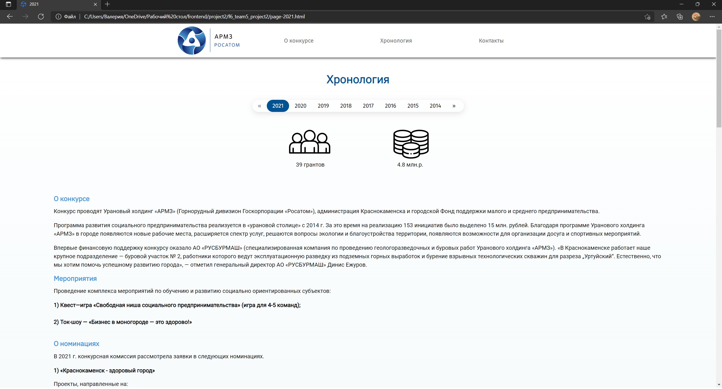Click the » next arrow in pagination
The image size is (722, 389).
pos(454,106)
